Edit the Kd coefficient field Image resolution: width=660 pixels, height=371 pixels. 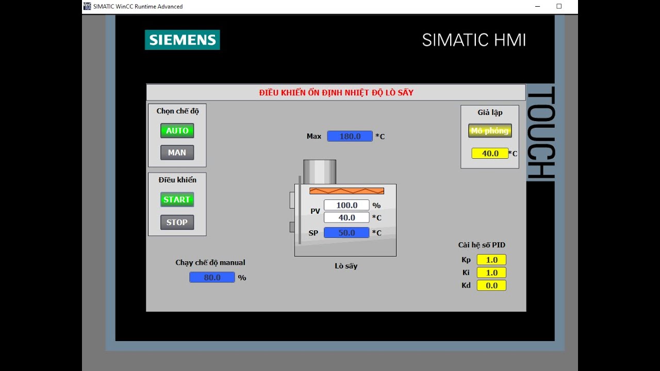point(491,285)
